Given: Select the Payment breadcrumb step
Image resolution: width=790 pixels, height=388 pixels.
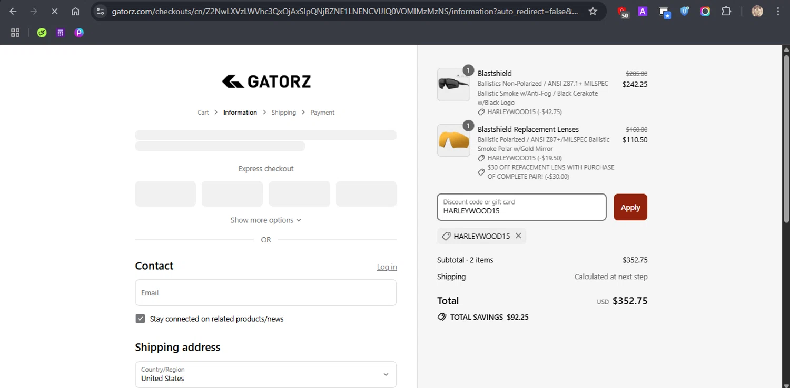Looking at the screenshot, I should (322, 113).
